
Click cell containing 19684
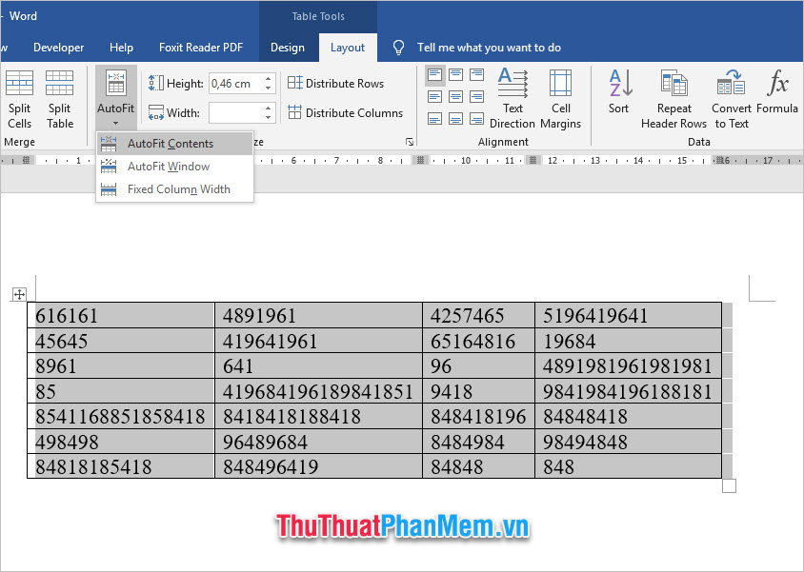[628, 341]
